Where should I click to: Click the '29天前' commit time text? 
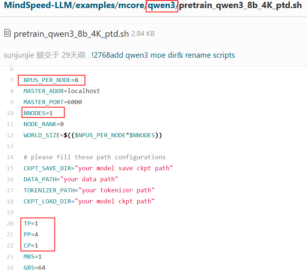pyautogui.click(x=74, y=55)
